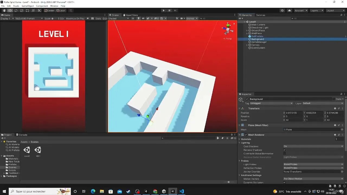Open Transform component help icon
Screen dimensions: 347x195
(x=335, y=108)
